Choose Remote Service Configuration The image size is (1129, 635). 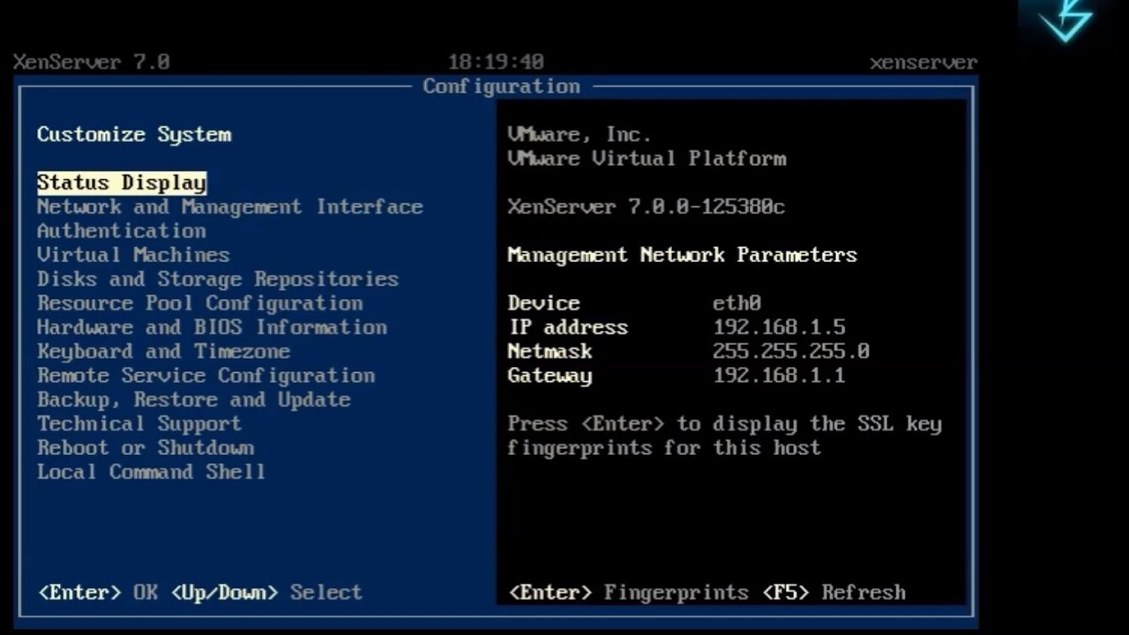click(x=206, y=376)
